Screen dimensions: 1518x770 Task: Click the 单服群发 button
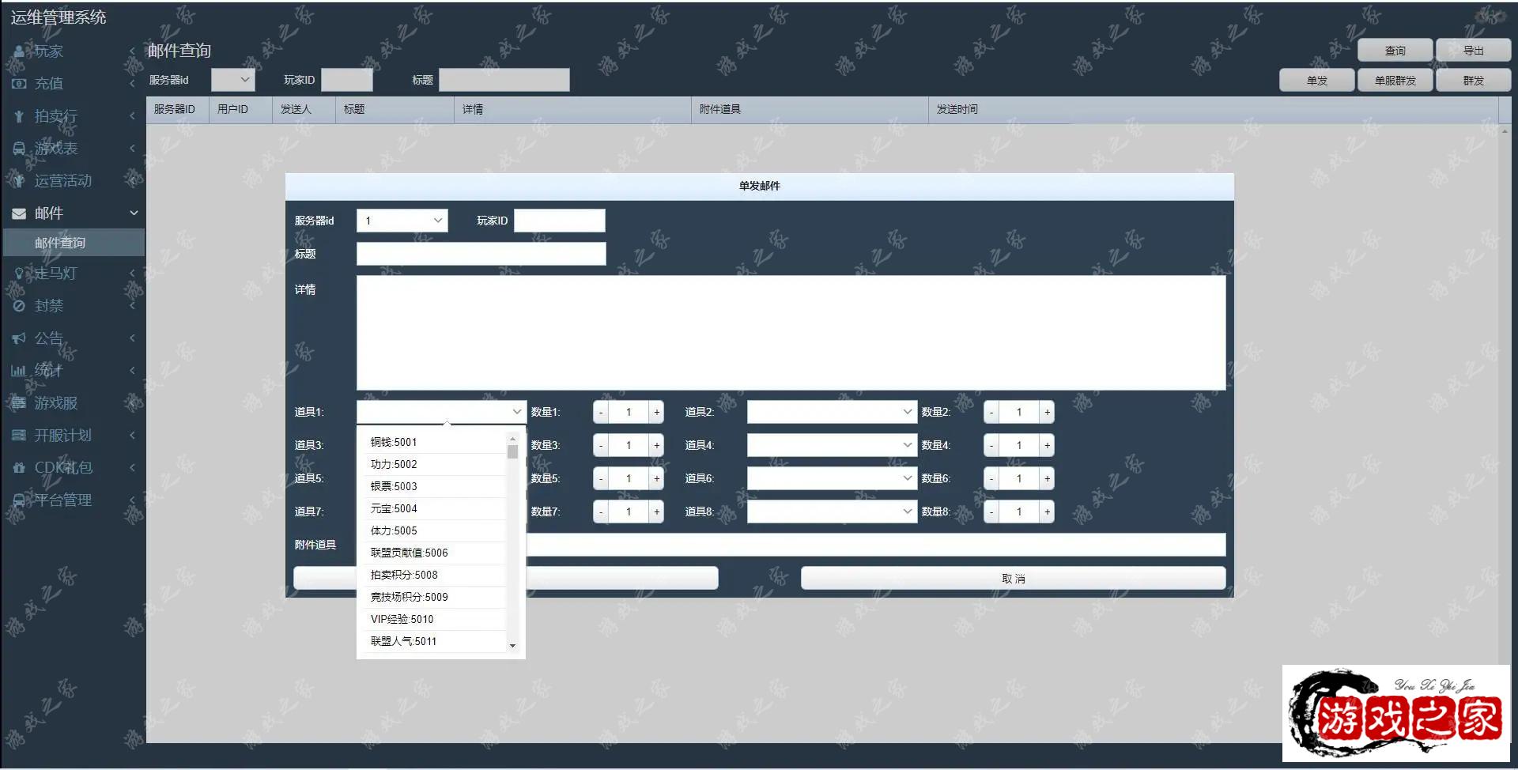1395,81
